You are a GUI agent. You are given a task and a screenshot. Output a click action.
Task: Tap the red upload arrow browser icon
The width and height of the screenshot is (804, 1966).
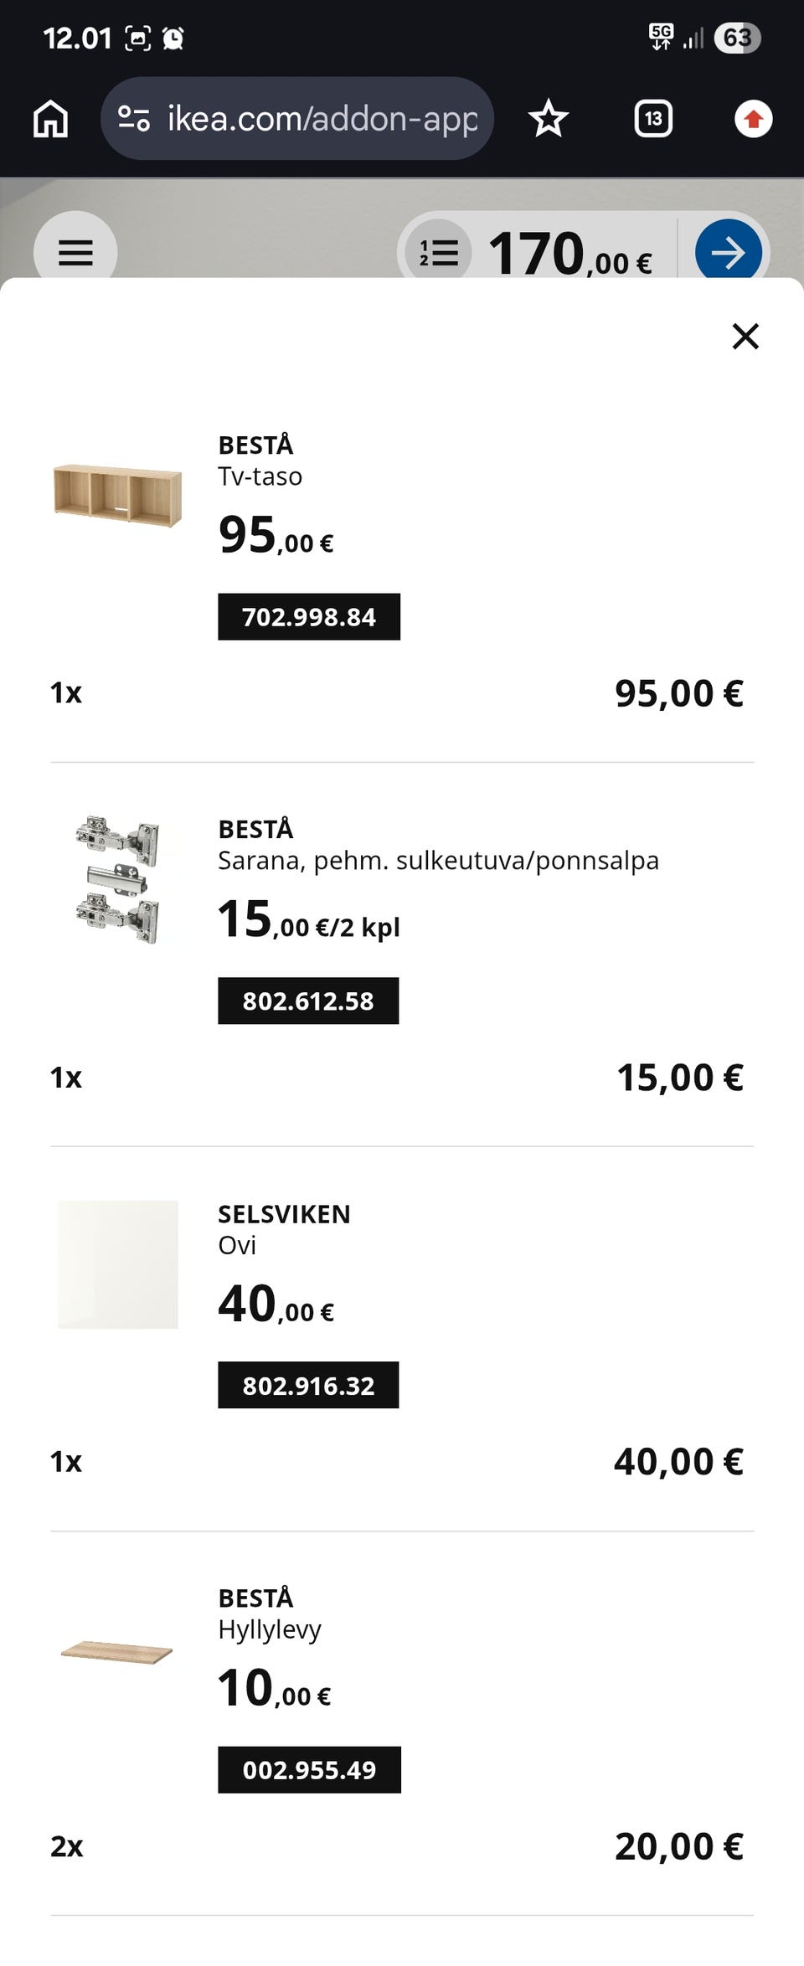(753, 119)
